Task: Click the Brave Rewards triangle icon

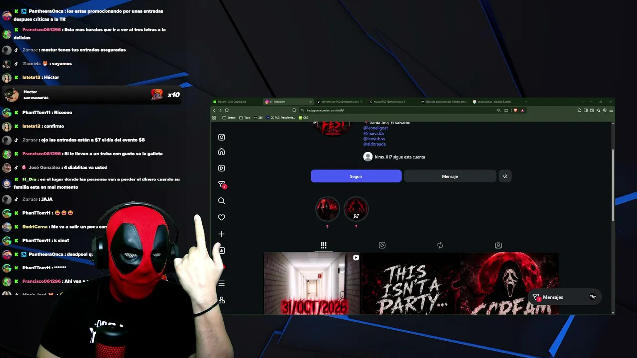Action: point(522,110)
